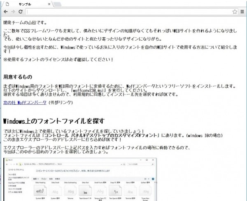Click the line でも、使いこなせないとなんだか他のサイトと似たり寄ったりなデザインになりがち。

(83, 39)
